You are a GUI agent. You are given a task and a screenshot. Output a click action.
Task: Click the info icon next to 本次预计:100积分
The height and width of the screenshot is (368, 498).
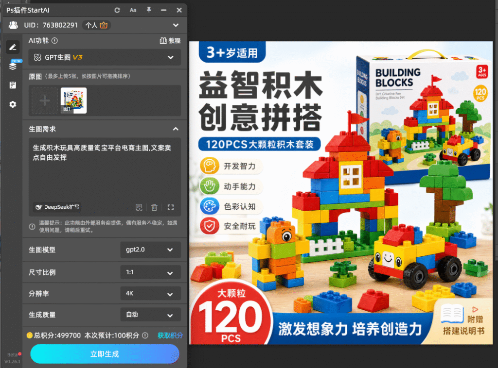click(145, 335)
